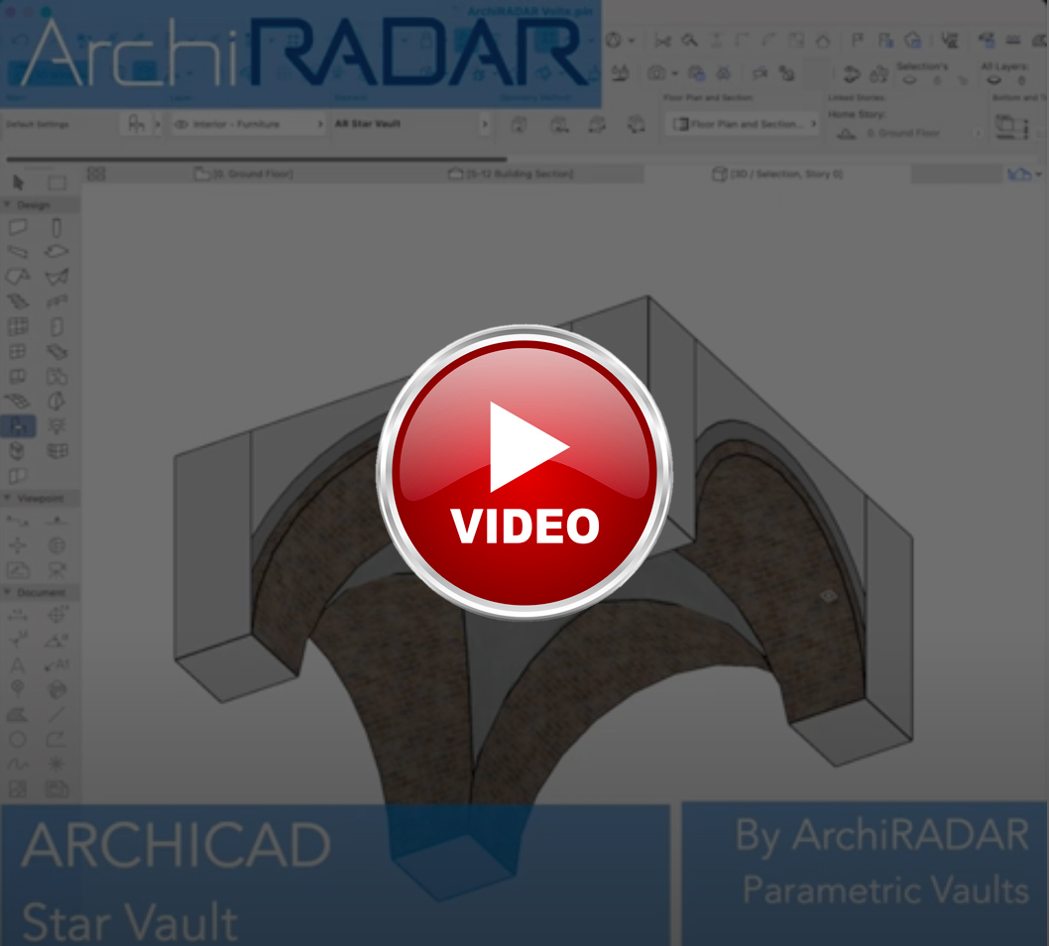The height and width of the screenshot is (946, 1049).
Task: Collapse the Document toolbox section
Action: click(x=8, y=592)
